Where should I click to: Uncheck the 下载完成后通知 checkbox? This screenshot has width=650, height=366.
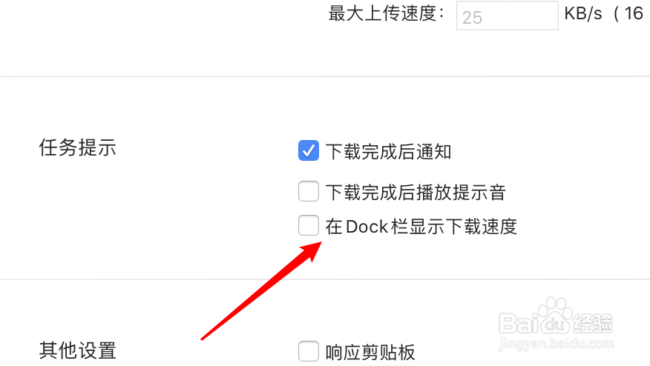[x=309, y=150]
